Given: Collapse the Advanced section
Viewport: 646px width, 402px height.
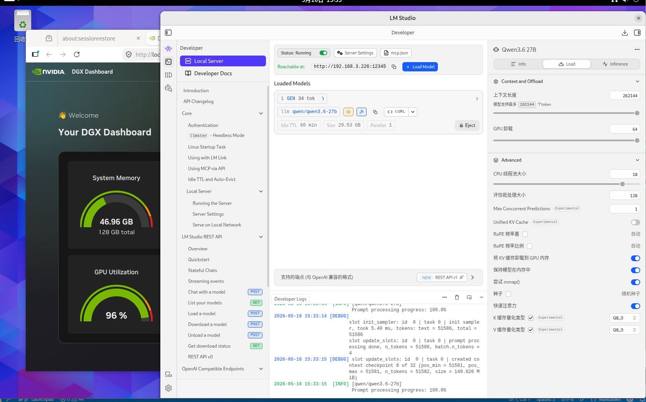Looking at the screenshot, I should coord(637,160).
